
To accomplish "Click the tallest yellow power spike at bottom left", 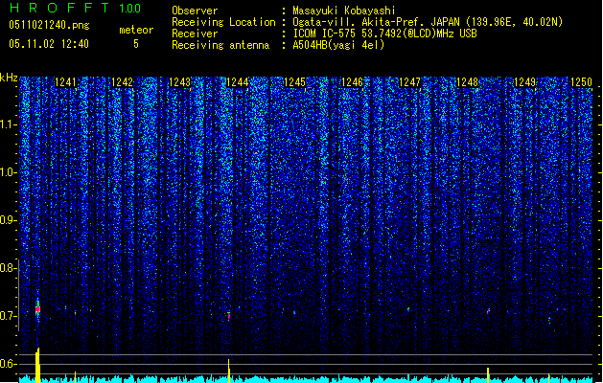I will (x=37, y=366).
